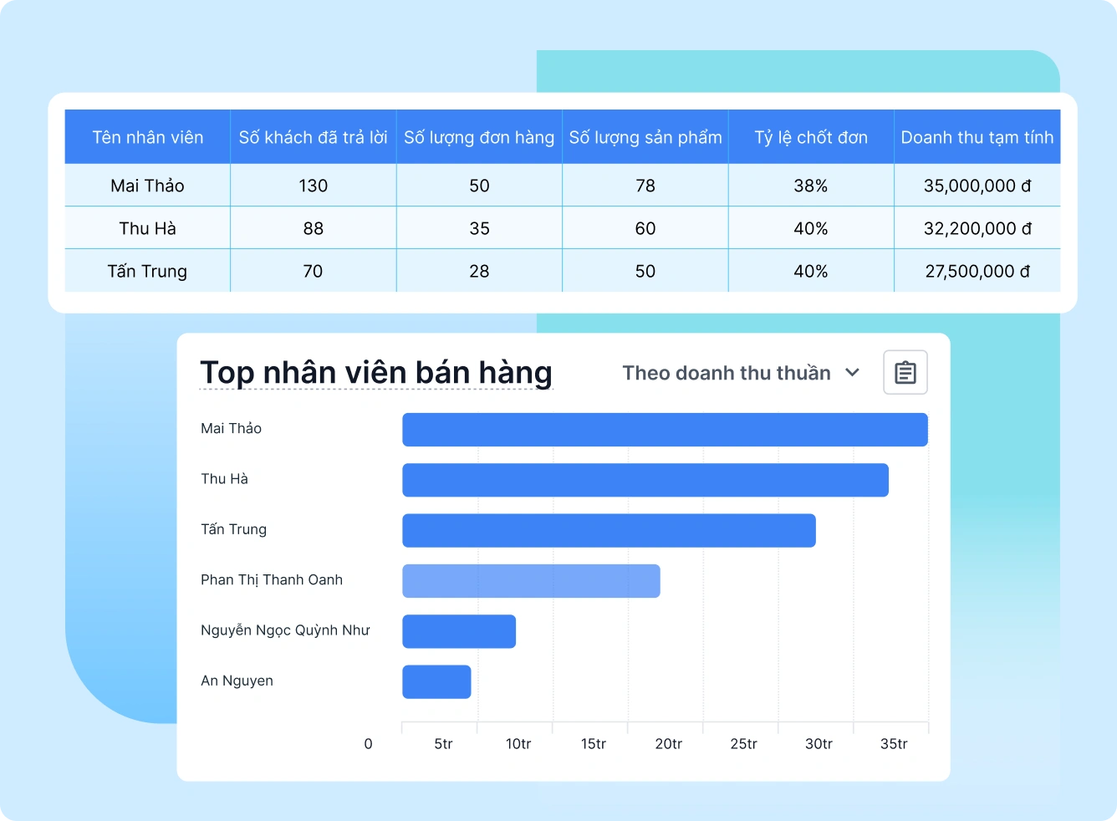
Task: Click An Nguyen's bar in the chart
Action: tap(436, 681)
